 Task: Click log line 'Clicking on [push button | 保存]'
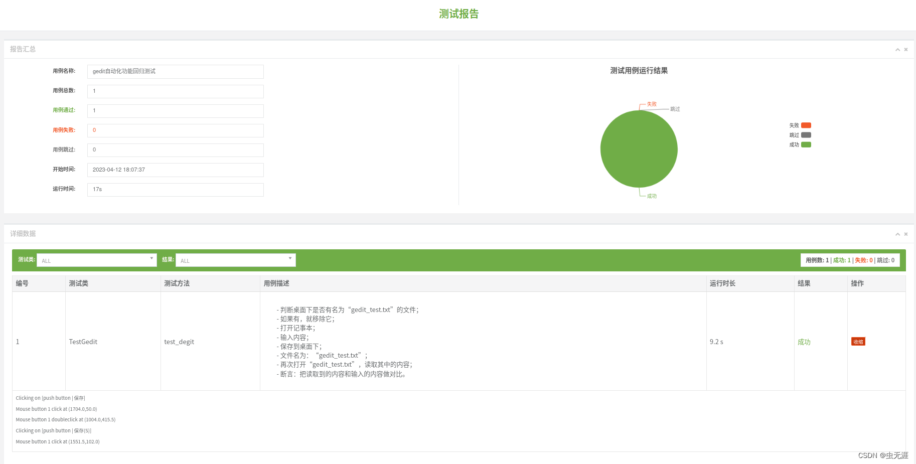point(50,398)
